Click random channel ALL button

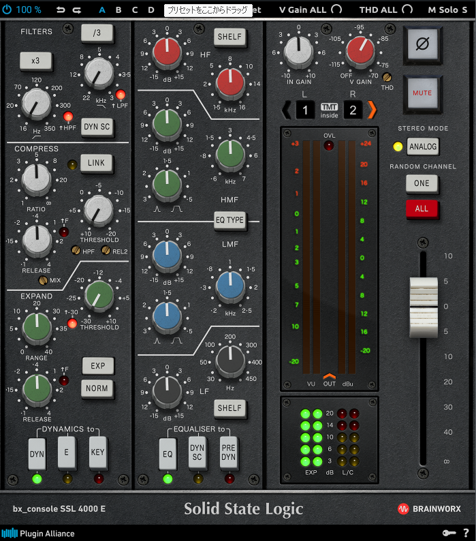422,208
